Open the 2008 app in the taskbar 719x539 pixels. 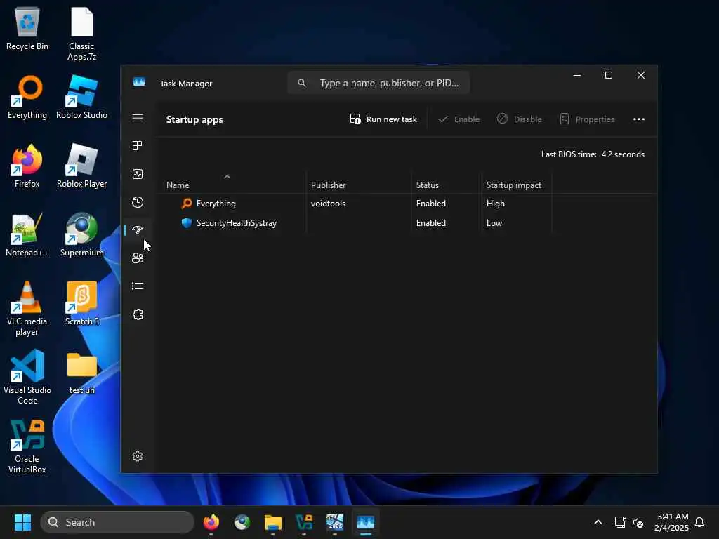(335, 522)
